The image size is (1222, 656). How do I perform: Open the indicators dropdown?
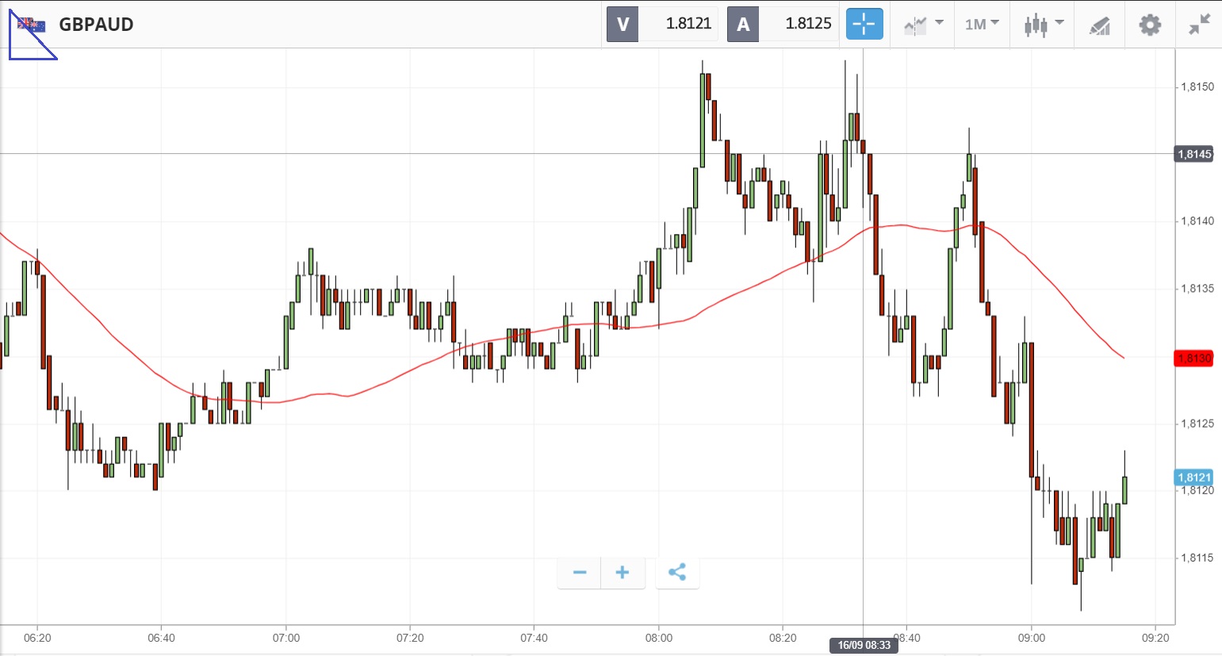coord(923,25)
